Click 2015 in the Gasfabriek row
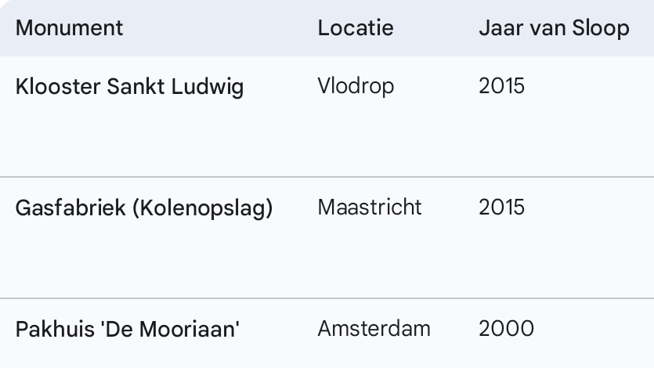The height and width of the screenshot is (368, 654). click(x=501, y=207)
